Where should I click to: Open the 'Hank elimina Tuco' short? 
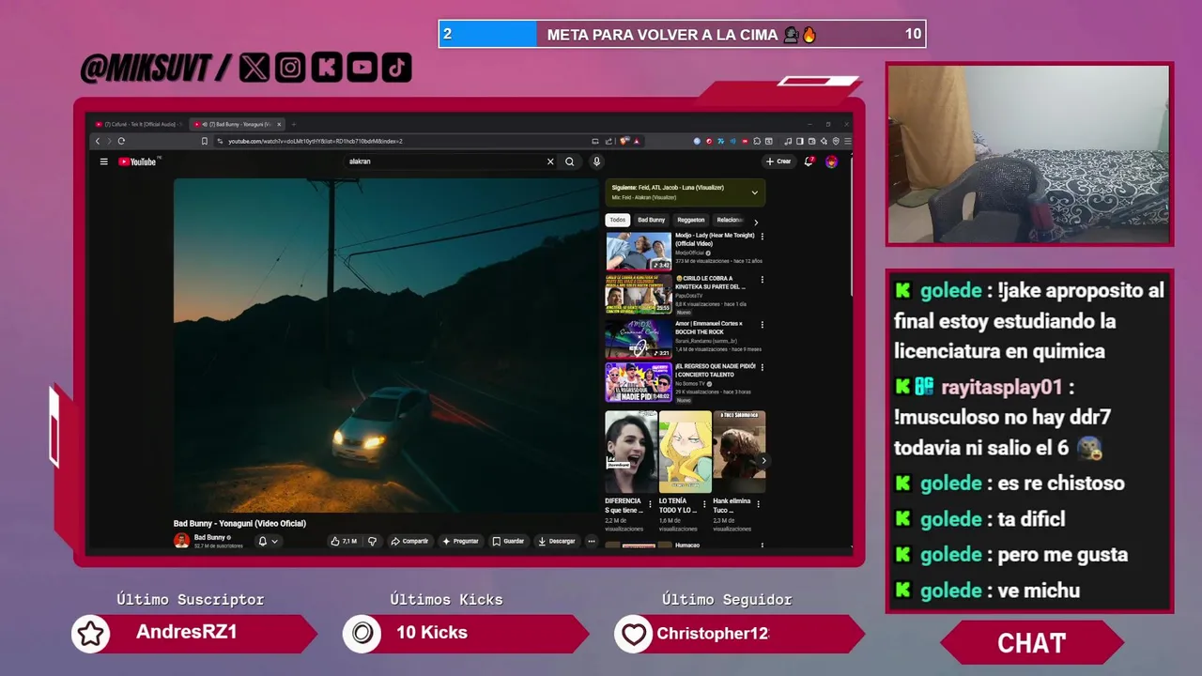740,452
